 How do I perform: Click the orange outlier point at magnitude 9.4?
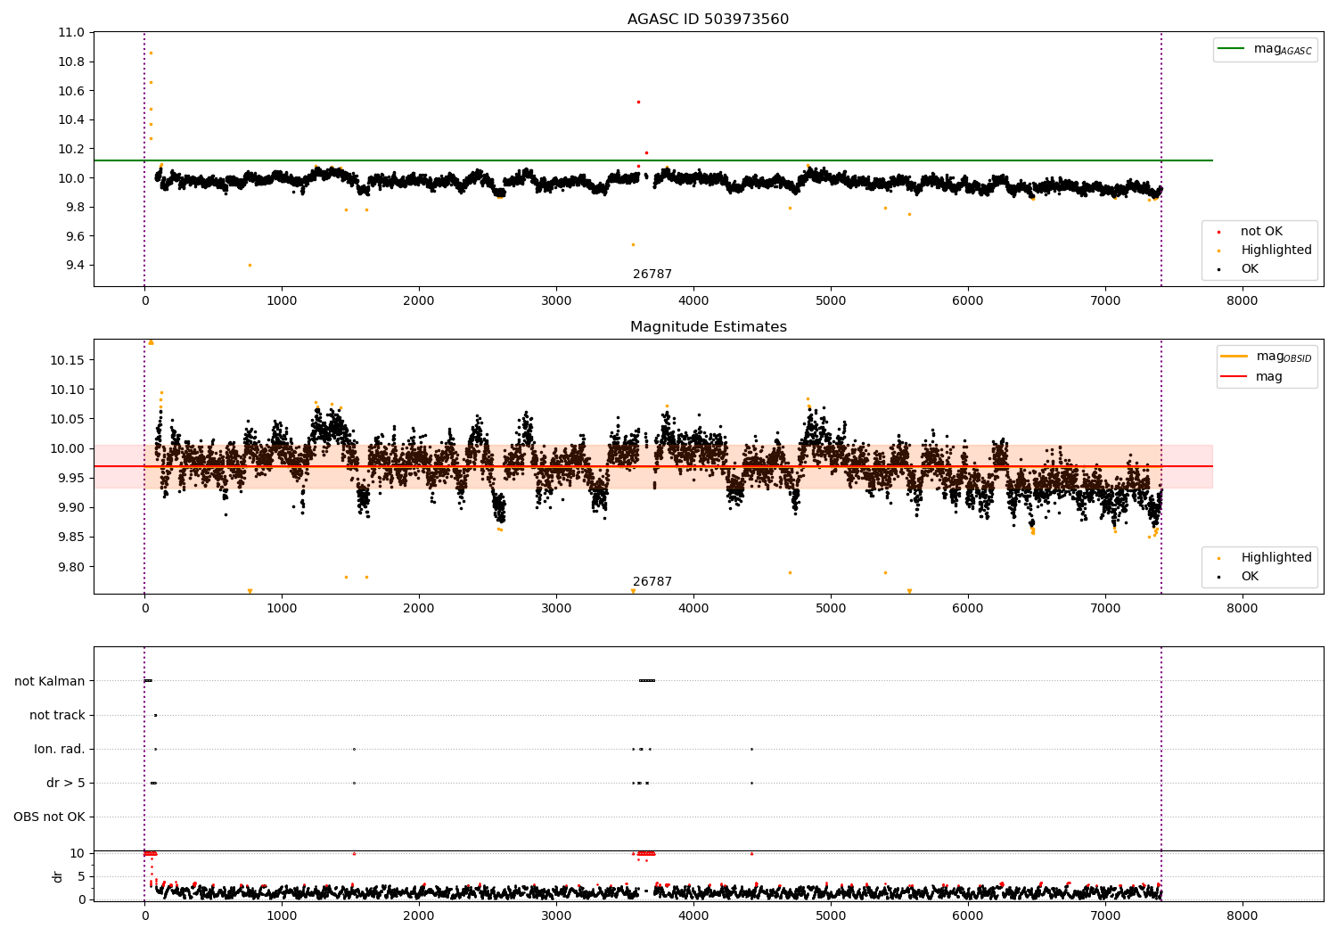point(250,265)
